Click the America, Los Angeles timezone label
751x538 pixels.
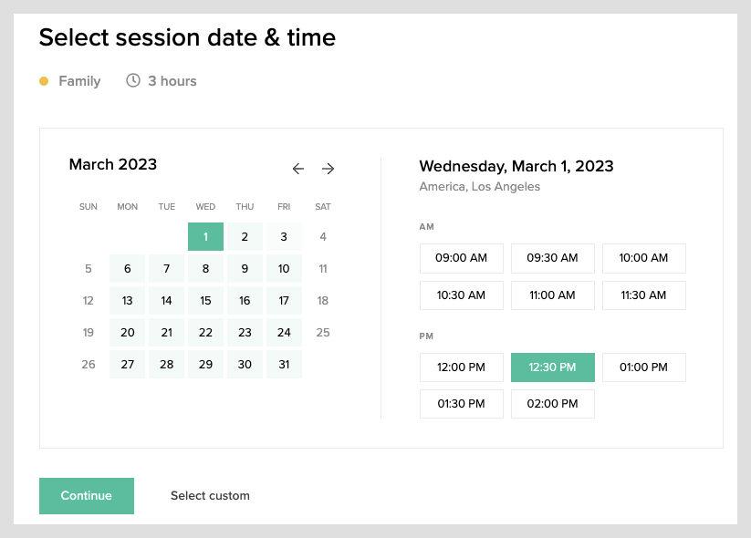tap(479, 186)
